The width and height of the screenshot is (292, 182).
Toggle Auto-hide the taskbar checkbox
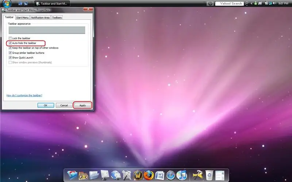pos(10,43)
